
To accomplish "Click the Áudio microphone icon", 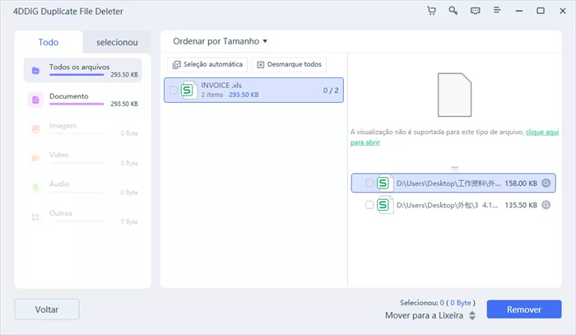I will tap(35, 188).
